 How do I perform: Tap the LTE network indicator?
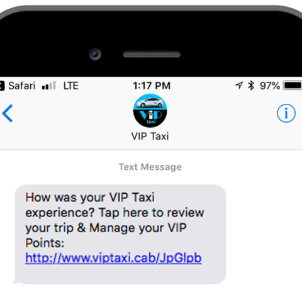[x=71, y=86]
